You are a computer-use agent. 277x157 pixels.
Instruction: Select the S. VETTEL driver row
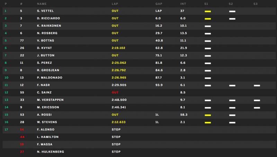pyautogui.click(x=139, y=11)
